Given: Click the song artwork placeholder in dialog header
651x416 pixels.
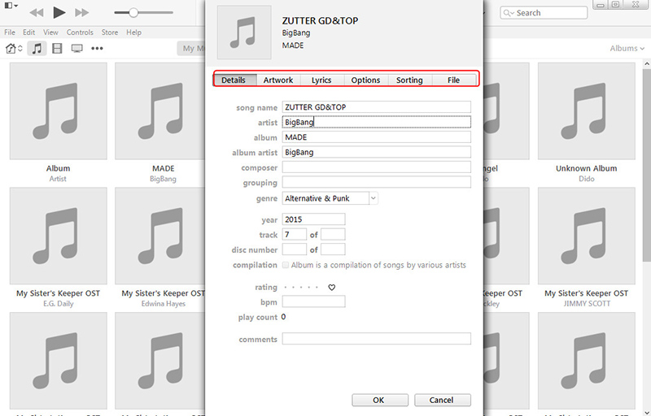Looking at the screenshot, I should (244, 32).
